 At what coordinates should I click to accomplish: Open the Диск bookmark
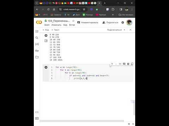click(x=76, y=15)
